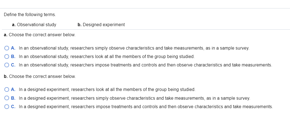
Task: Click the 'a. Observational study' term label
Action: click(34, 25)
